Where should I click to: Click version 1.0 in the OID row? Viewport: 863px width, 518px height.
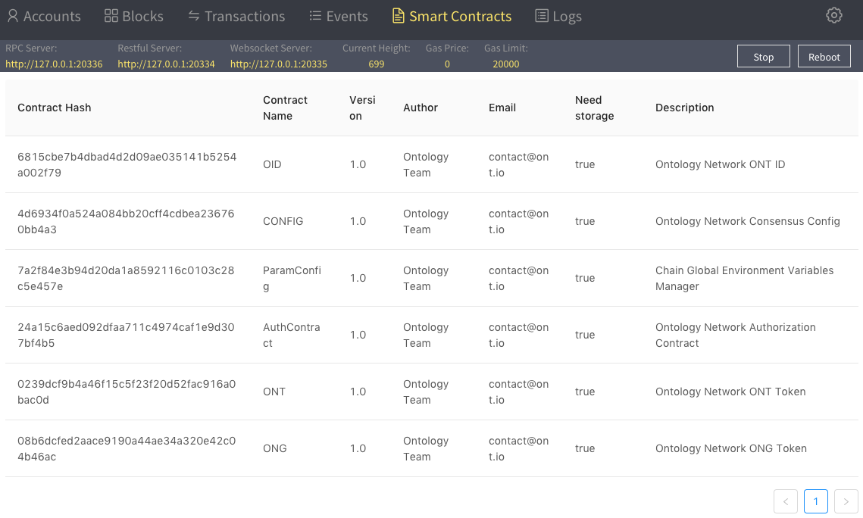click(358, 164)
